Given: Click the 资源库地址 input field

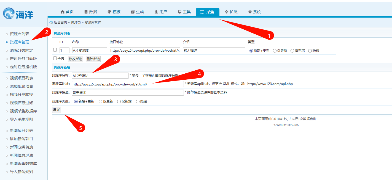Looking at the screenshot, I should coord(128,84).
